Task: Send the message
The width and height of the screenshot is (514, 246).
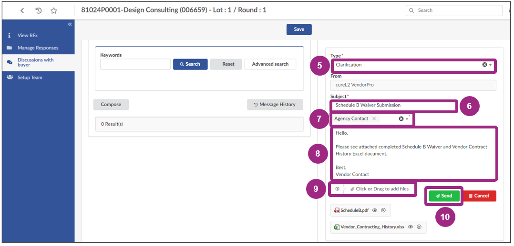Action: click(x=444, y=196)
